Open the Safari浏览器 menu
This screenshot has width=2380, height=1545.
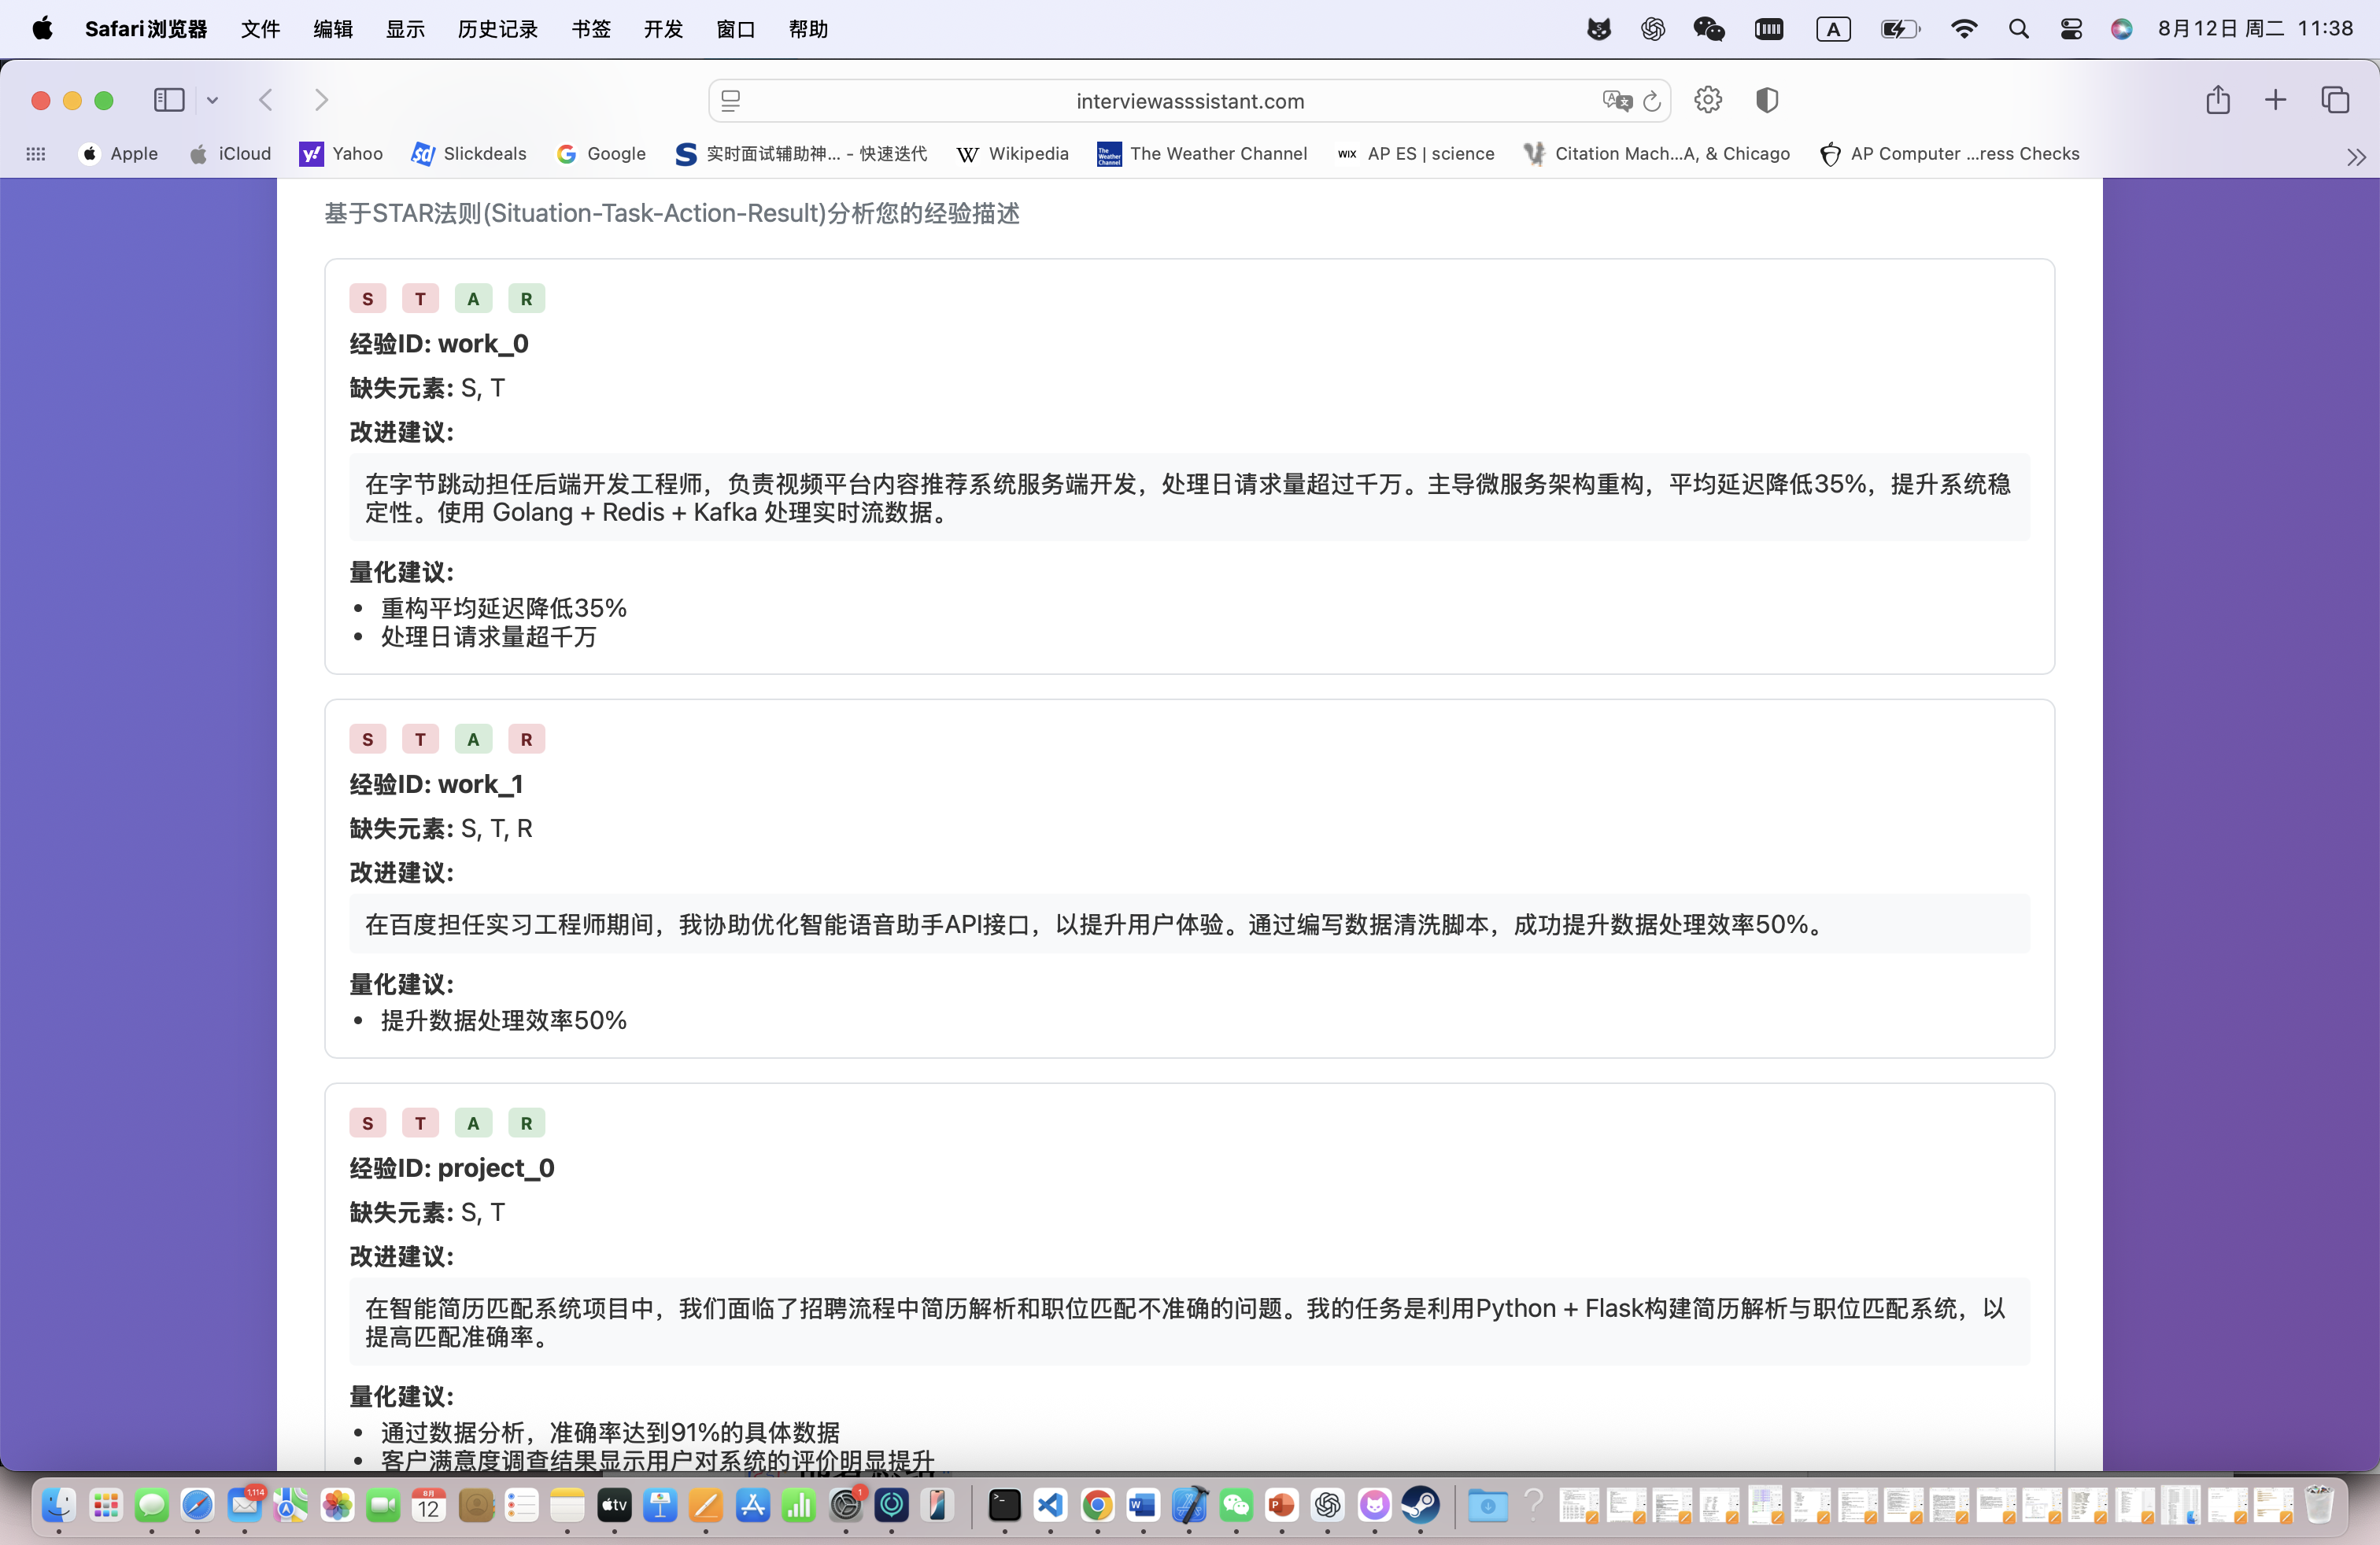pyautogui.click(x=146, y=29)
